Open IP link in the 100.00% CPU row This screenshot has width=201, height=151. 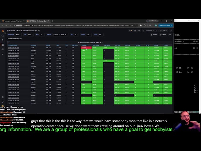(14, 48)
